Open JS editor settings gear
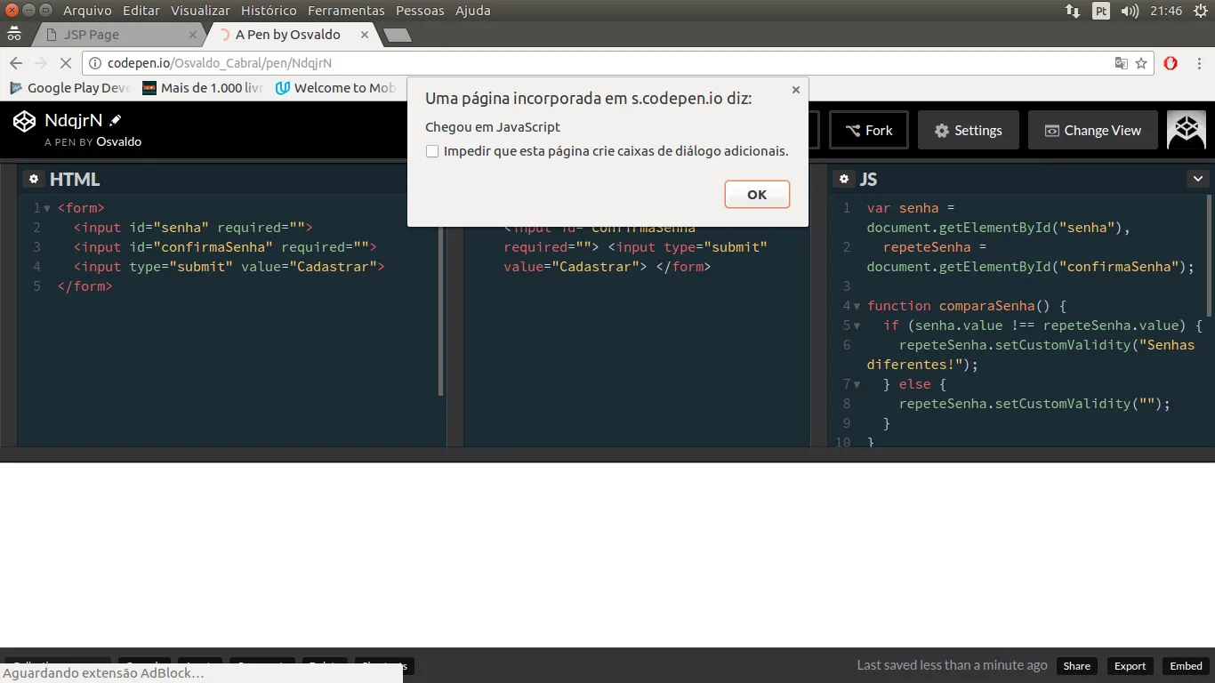 pyautogui.click(x=843, y=179)
